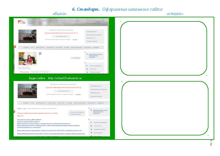
Task: Click the upper empty rounded placeholder box
Action: (164, 48)
